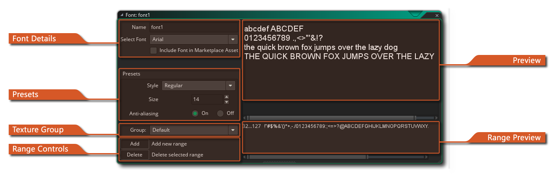Decrease font size with down arrow
Viewport: 554px width, 177px height.
tap(226, 102)
